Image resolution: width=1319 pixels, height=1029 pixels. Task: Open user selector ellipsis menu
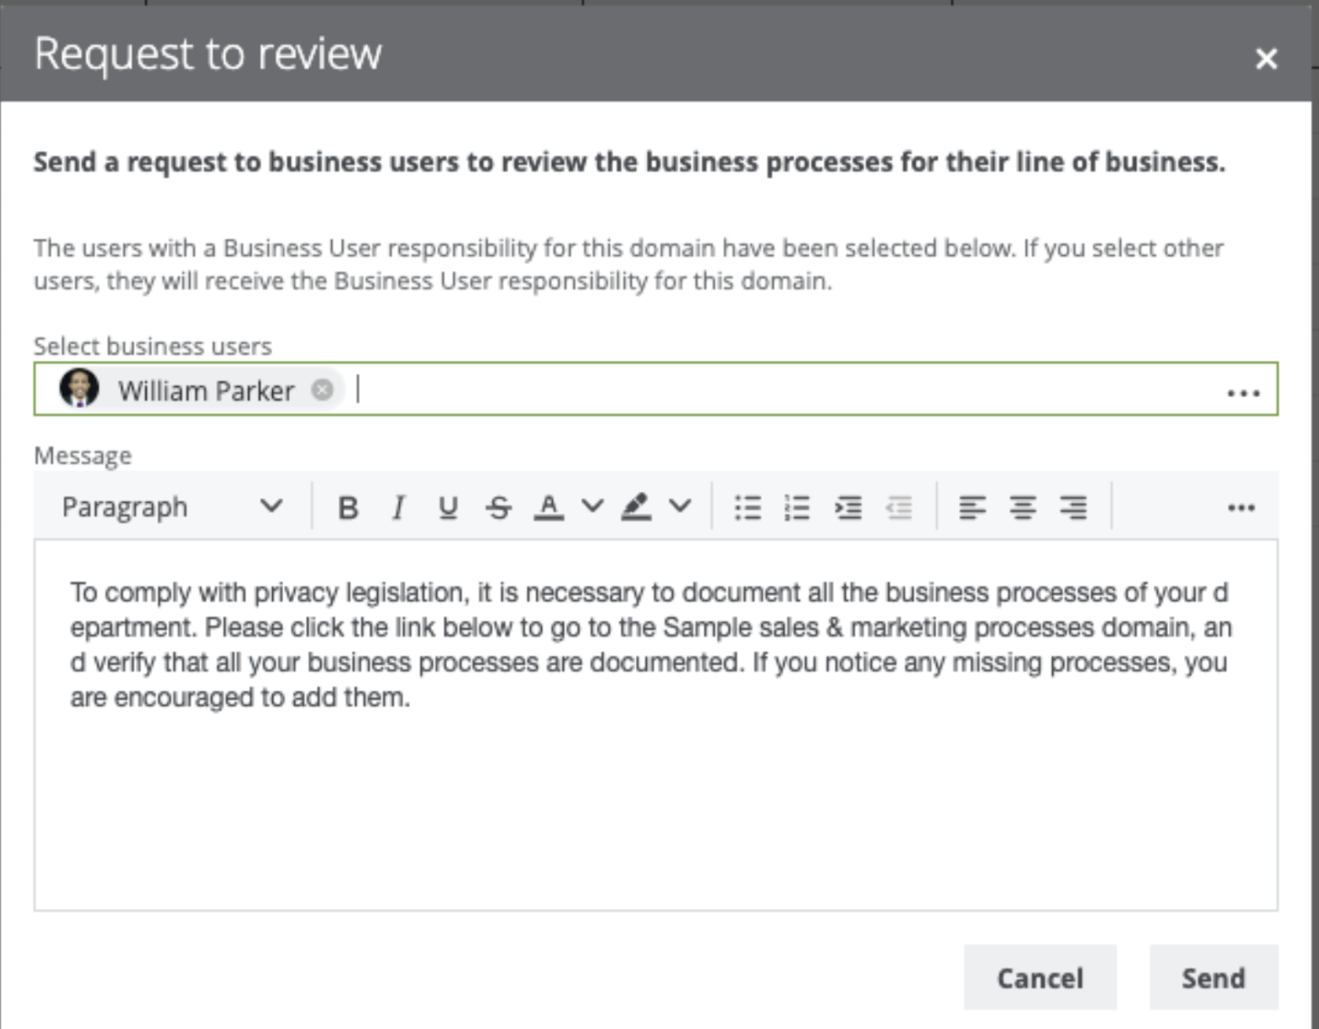tap(1243, 392)
